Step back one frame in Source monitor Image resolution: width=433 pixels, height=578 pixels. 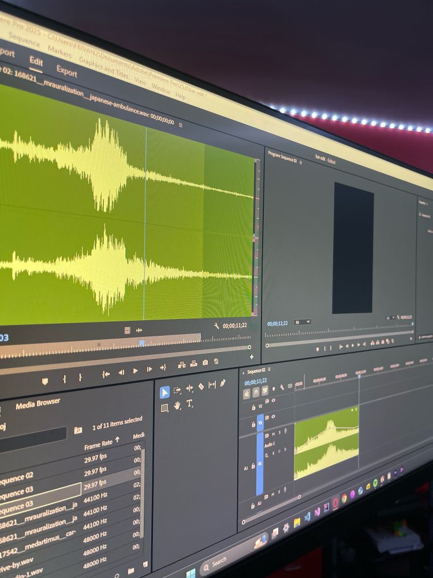tap(121, 372)
